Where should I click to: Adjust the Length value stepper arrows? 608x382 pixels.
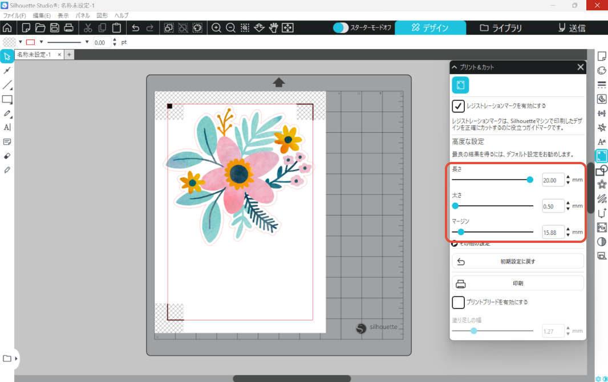coord(568,180)
